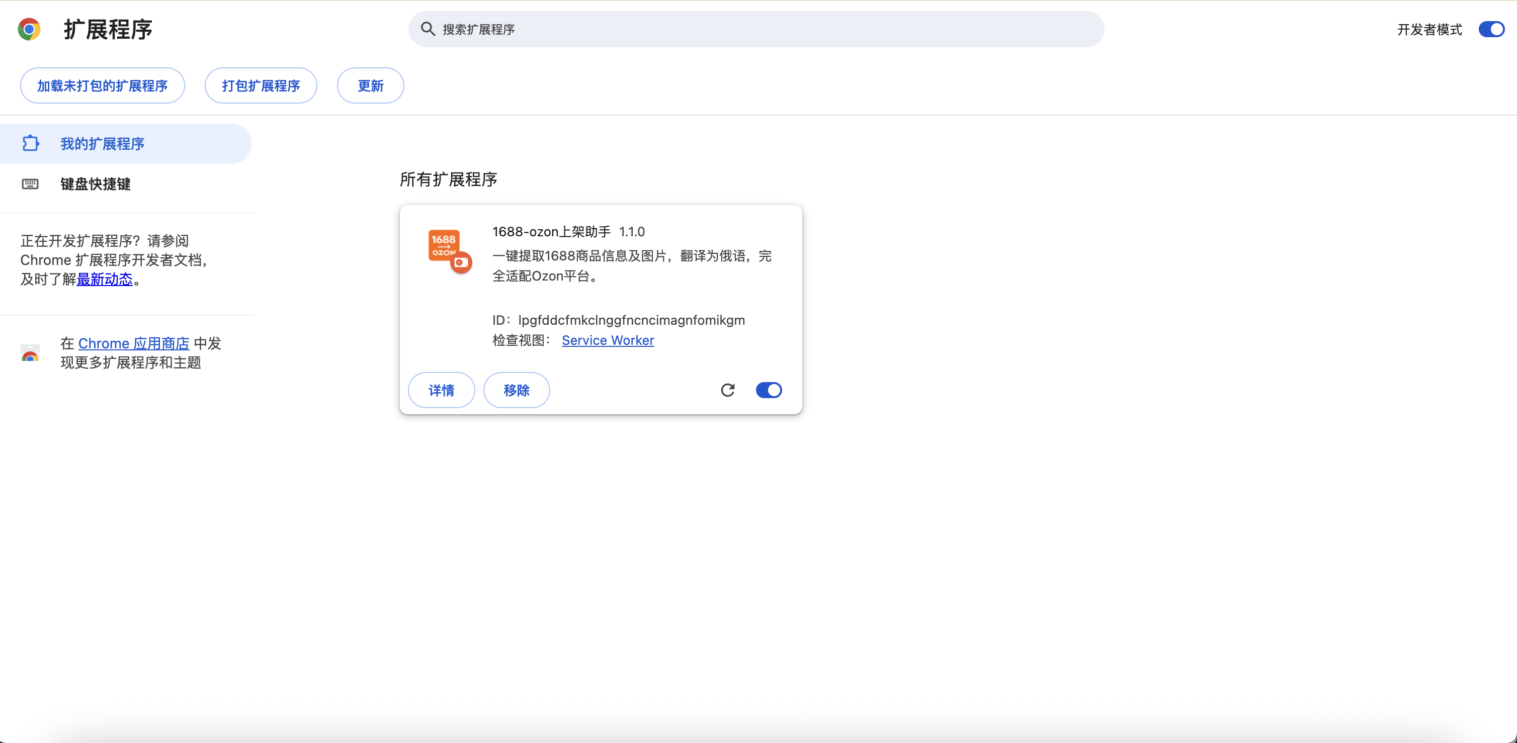
Task: Click the Chrome logo icon in header
Action: pos(29,29)
